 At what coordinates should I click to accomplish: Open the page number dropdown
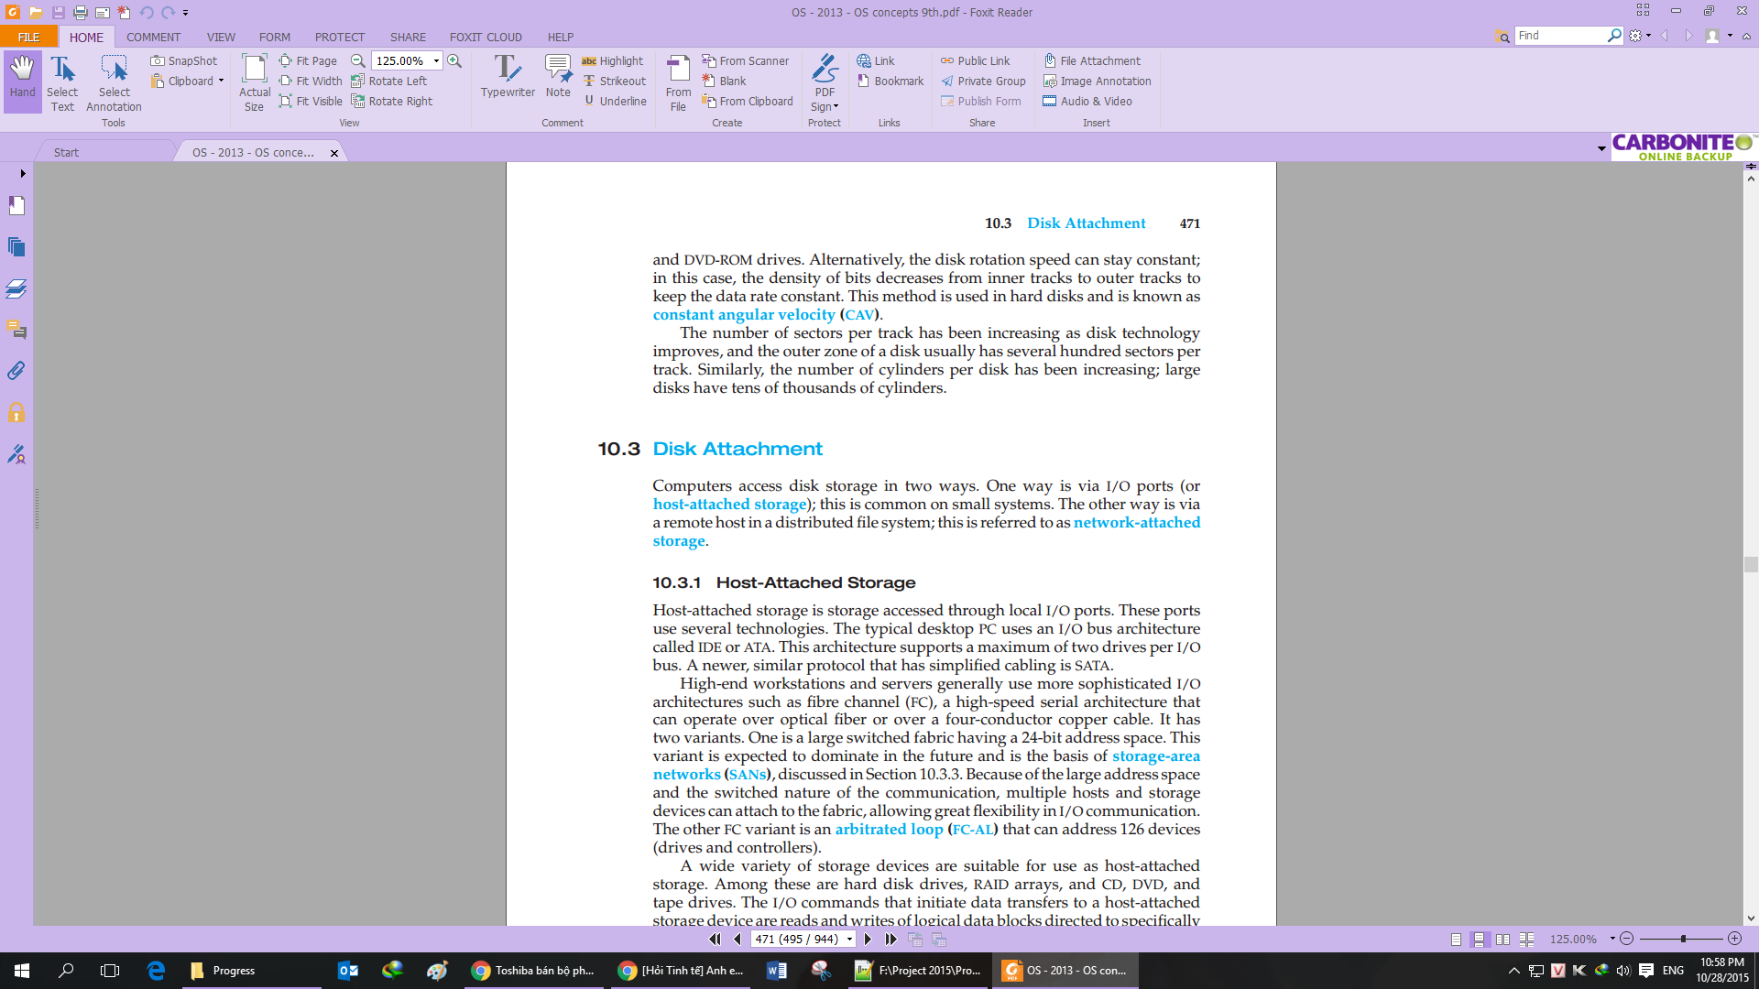pos(849,940)
